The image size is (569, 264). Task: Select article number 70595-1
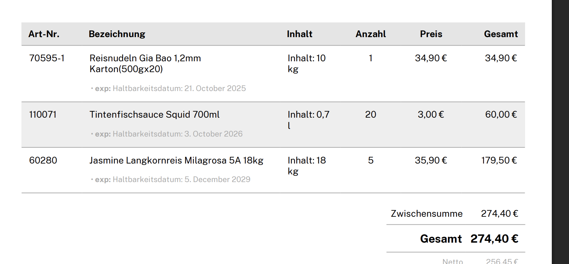47,58
